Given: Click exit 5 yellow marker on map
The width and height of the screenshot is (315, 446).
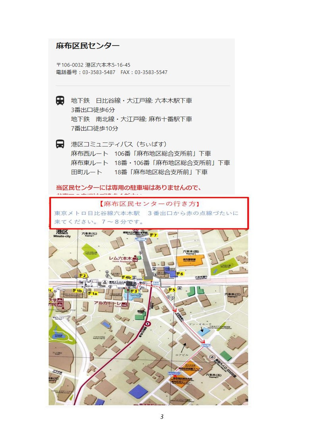Looking at the screenshot, I should coord(172,290).
